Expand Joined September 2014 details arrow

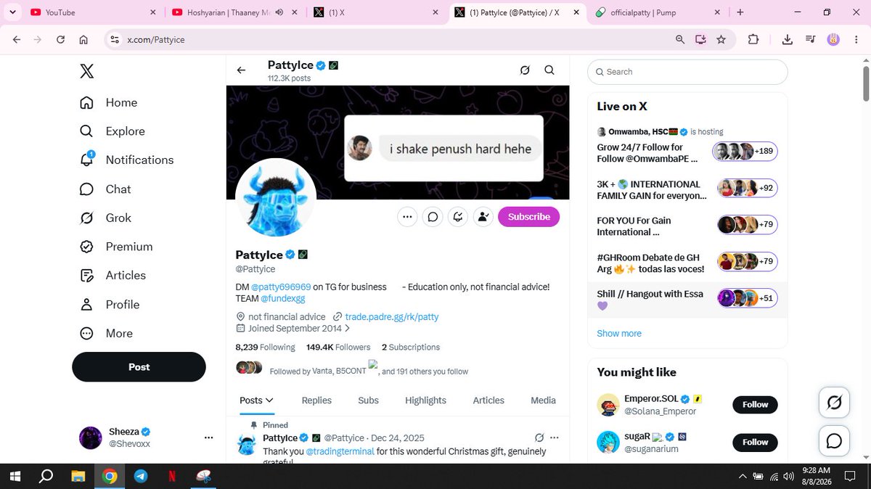(347, 328)
